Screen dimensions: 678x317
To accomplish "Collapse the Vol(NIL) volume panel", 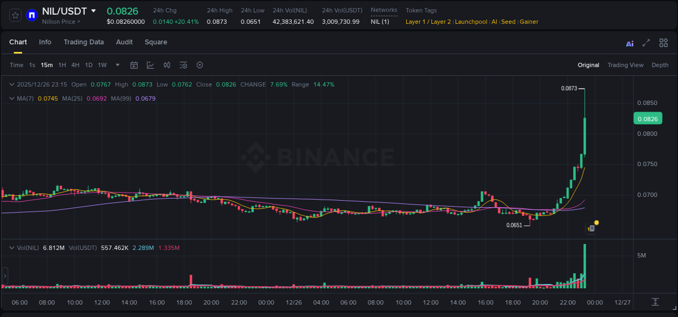I will [x=11, y=247].
